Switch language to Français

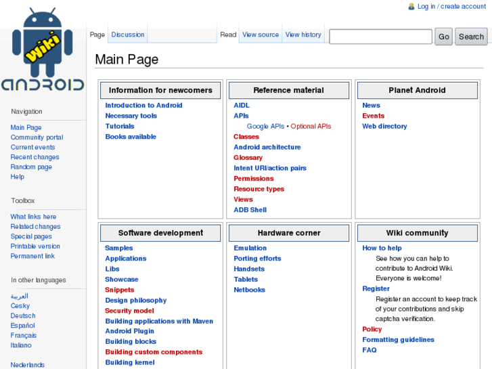click(x=24, y=335)
